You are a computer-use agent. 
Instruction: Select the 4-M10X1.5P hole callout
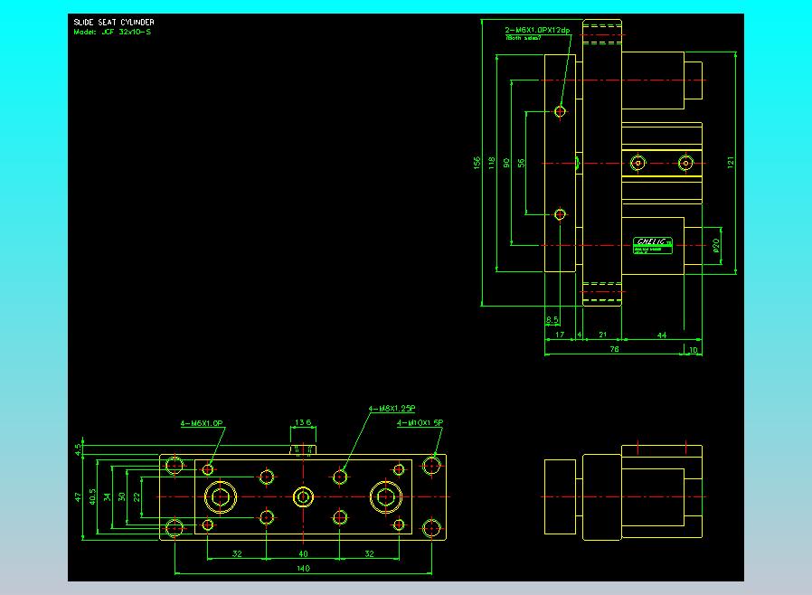(x=420, y=422)
